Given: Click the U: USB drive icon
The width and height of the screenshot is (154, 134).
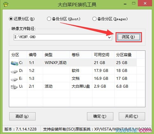Looking at the screenshot, I should pyautogui.click(x=14, y=87).
